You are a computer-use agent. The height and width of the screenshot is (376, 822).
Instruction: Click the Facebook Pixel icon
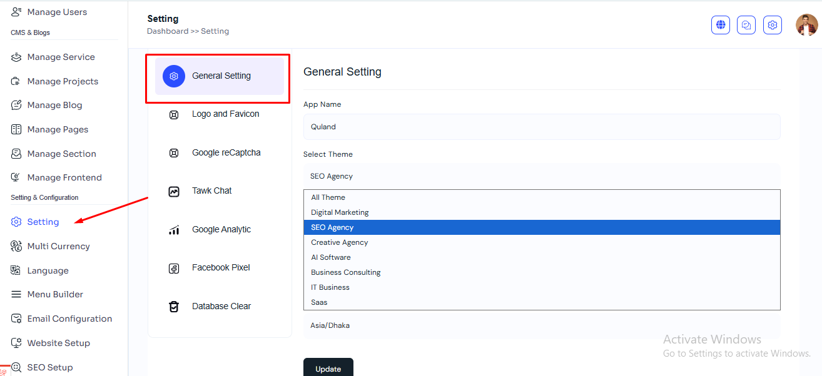point(174,268)
